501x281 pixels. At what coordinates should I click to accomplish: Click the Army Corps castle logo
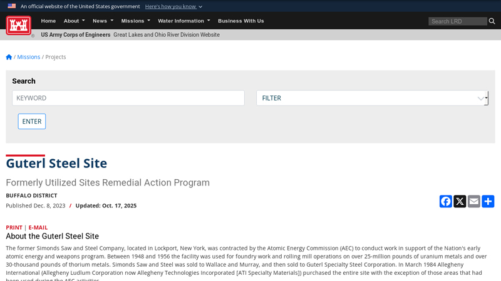click(18, 25)
